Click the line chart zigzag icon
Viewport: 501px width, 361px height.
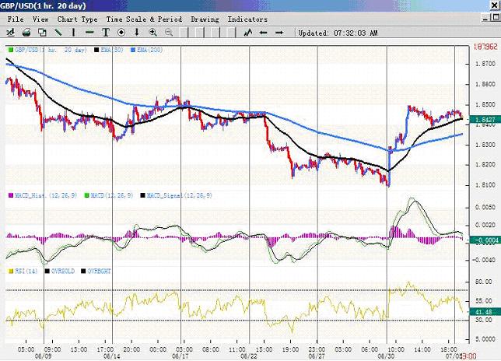(248, 33)
